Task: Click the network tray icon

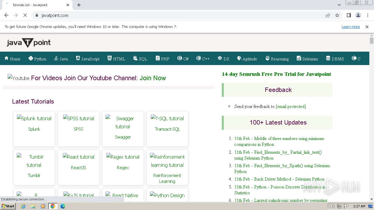Action: coord(339,206)
